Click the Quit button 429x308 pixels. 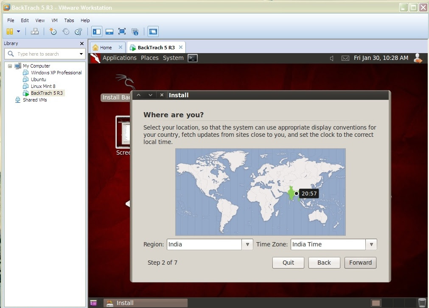click(289, 263)
